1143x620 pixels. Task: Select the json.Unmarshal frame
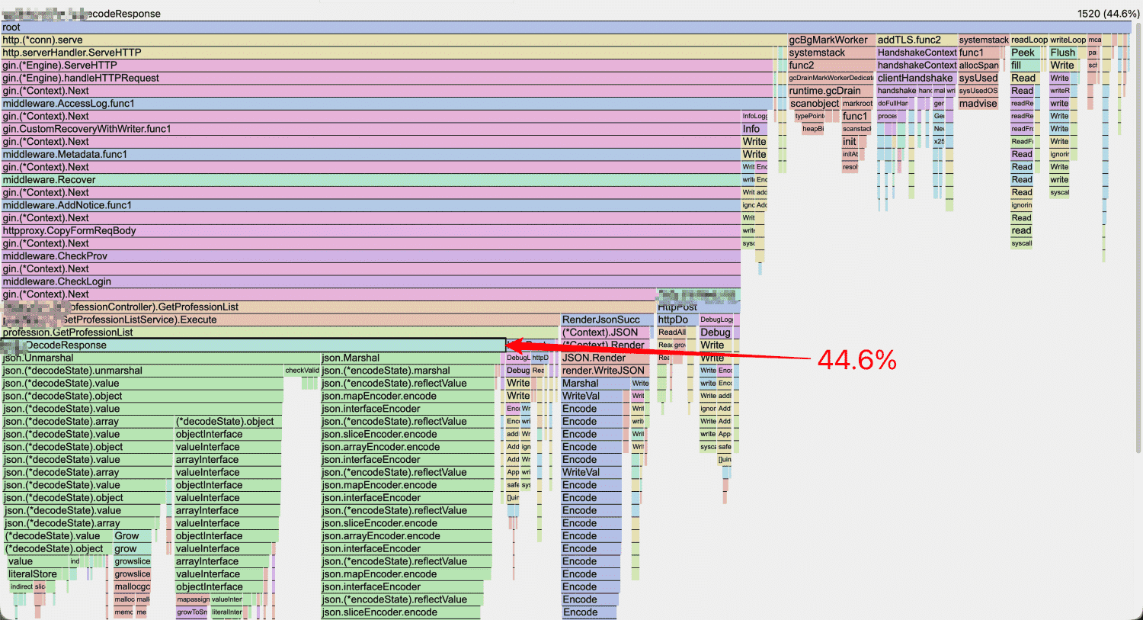161,358
